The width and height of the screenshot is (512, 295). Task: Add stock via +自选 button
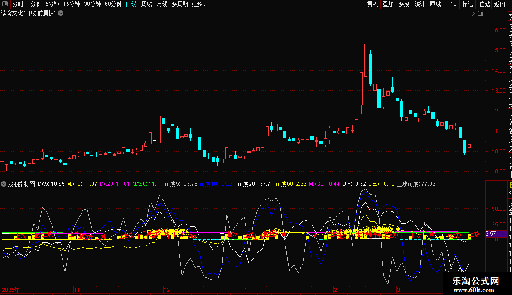483,4
